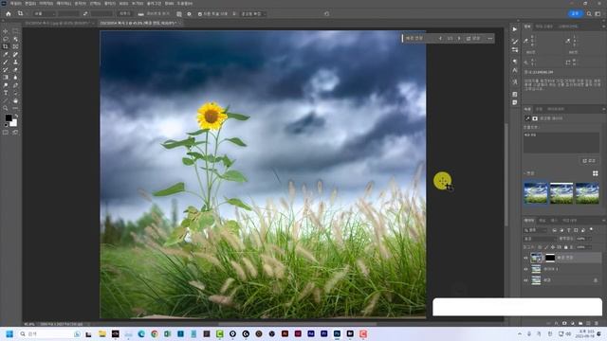Select the Frame tool
This screenshot has height=341, width=607.
(x=15, y=46)
